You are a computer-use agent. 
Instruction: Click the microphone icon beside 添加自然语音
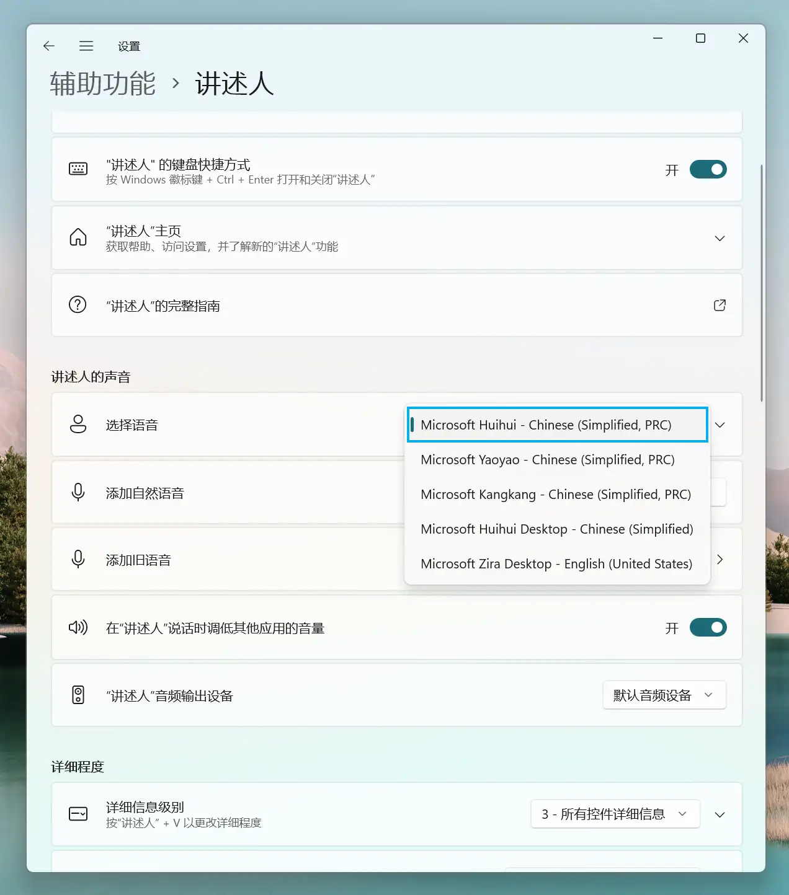(x=78, y=492)
